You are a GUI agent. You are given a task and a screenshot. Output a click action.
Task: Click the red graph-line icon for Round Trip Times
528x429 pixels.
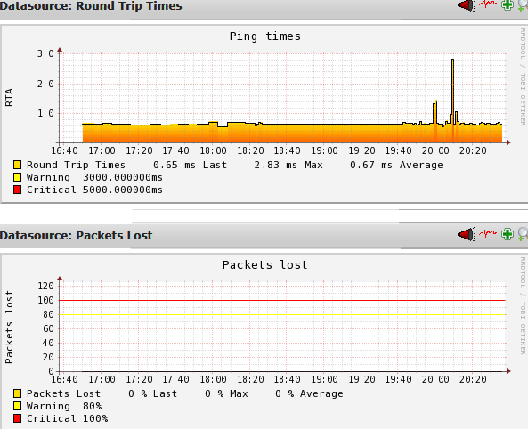tap(488, 4)
